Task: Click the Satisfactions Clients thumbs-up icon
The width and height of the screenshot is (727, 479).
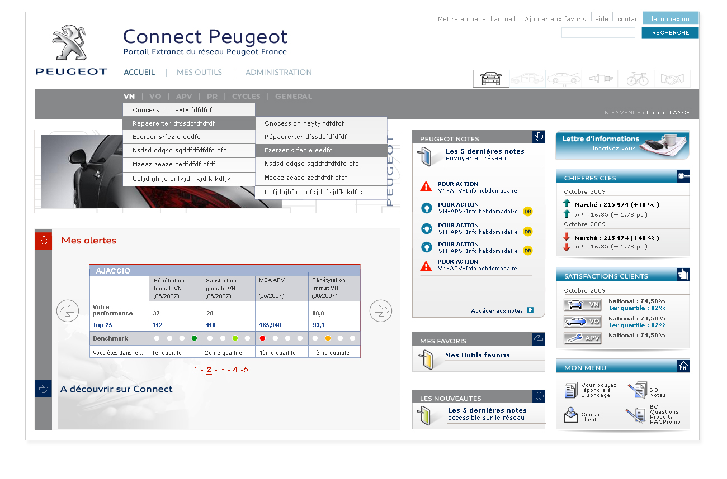Action: point(683,274)
